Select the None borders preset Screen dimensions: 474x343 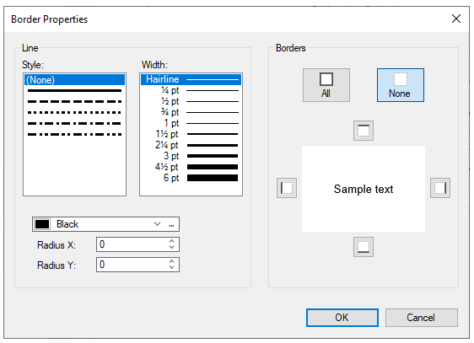point(401,85)
